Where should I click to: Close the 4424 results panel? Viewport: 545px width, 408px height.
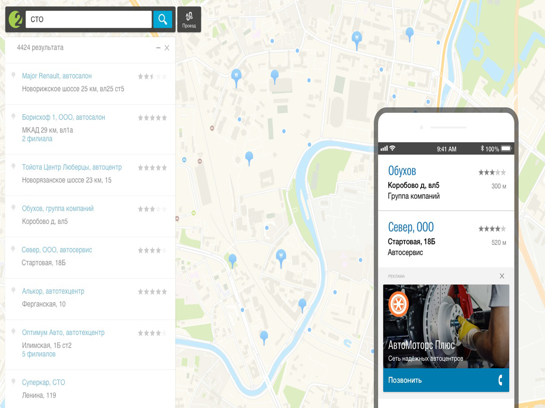[167, 48]
